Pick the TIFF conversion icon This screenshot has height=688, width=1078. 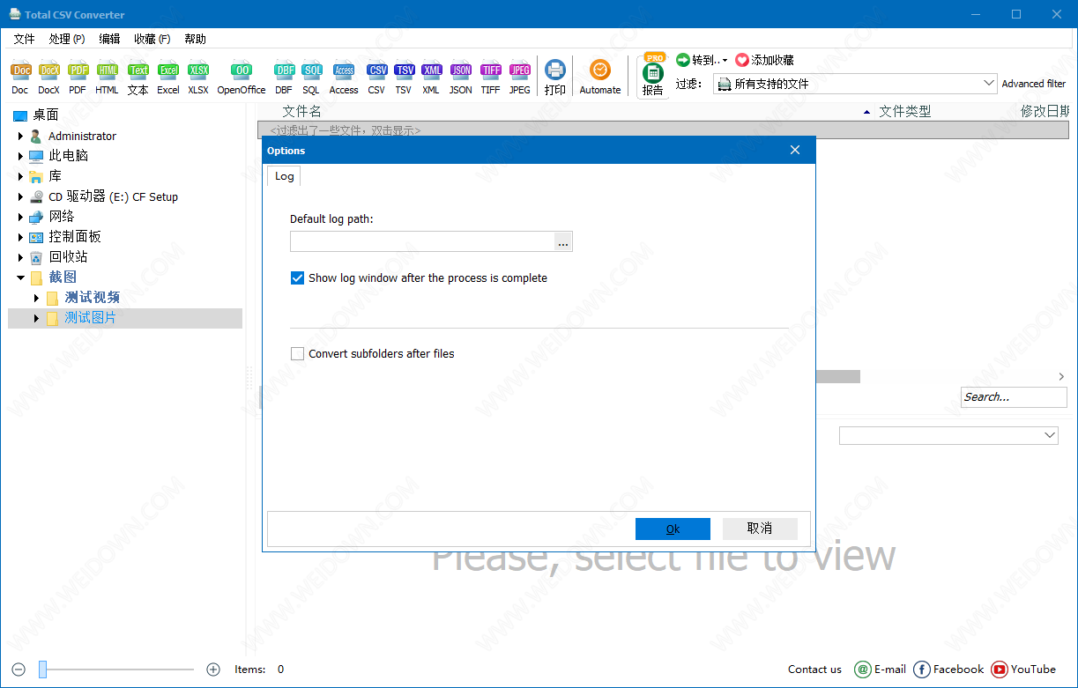pyautogui.click(x=490, y=78)
